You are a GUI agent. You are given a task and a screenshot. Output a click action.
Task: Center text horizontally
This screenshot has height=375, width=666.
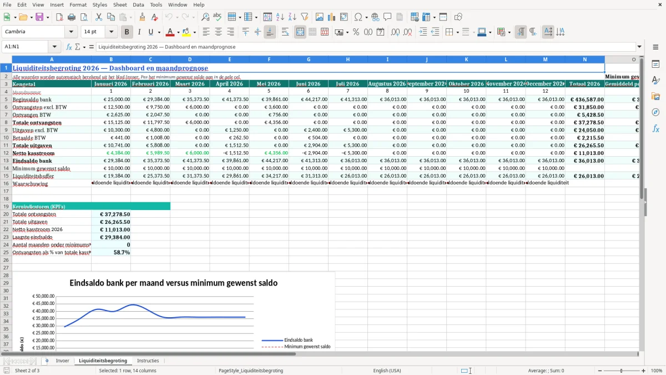point(218,32)
